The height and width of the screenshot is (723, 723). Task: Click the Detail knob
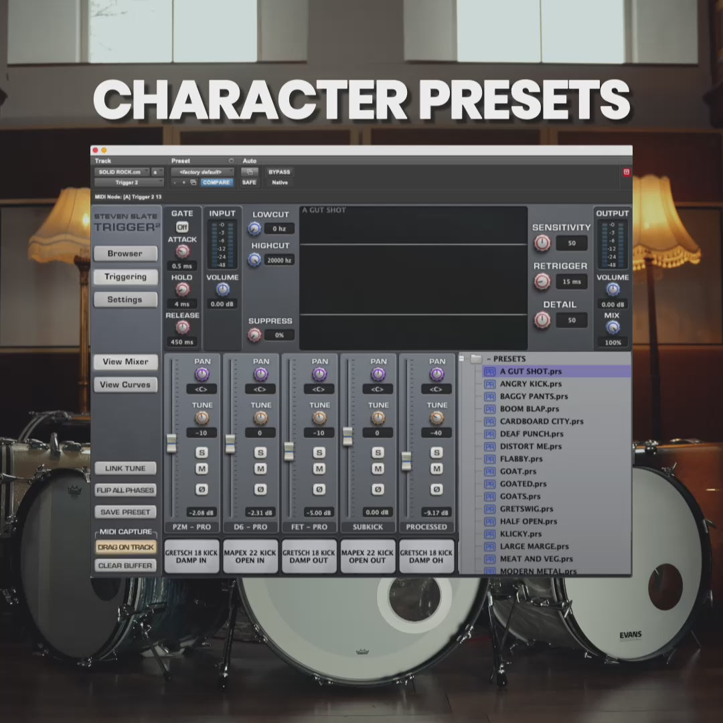tap(542, 320)
